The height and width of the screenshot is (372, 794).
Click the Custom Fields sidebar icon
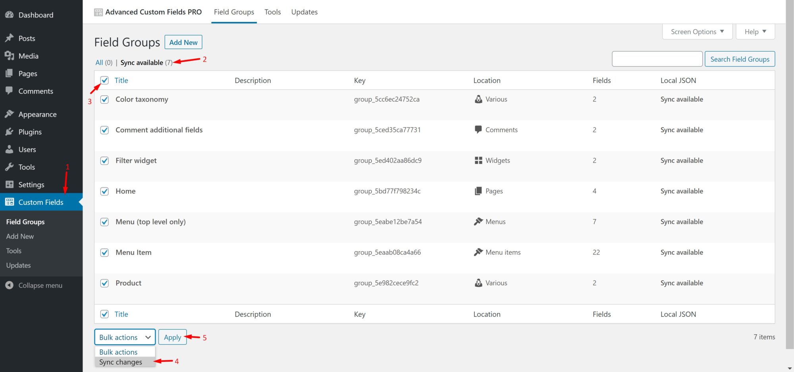[10, 202]
